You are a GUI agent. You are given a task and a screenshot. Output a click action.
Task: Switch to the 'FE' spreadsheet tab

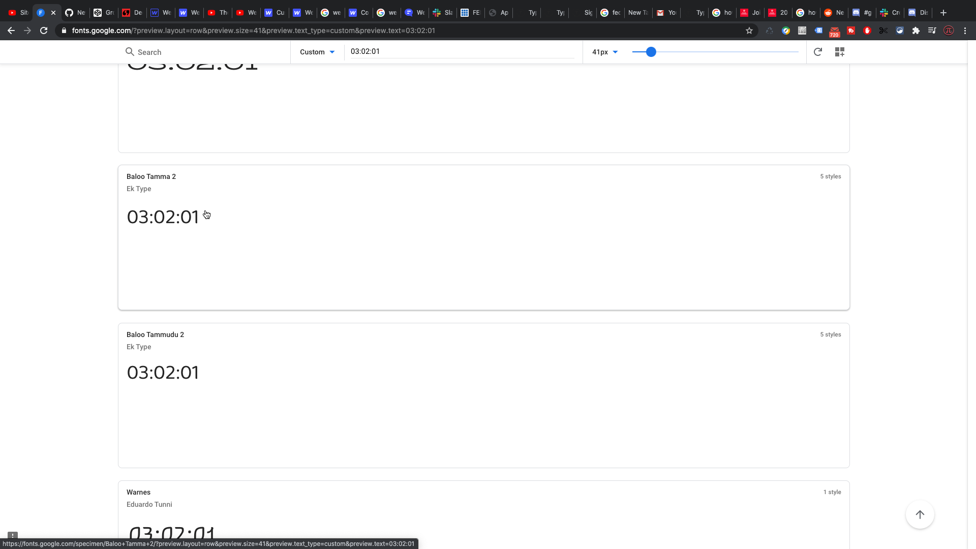point(470,13)
